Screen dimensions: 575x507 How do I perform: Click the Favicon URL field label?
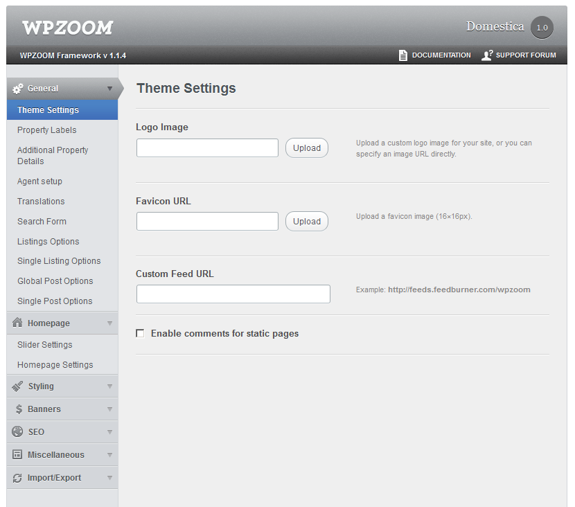pos(163,202)
